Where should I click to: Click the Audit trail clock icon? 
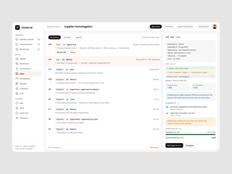point(17,113)
